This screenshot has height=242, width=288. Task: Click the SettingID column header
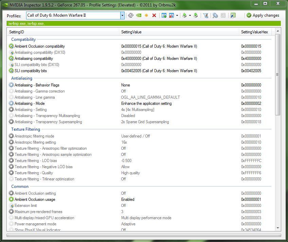(x=63, y=32)
